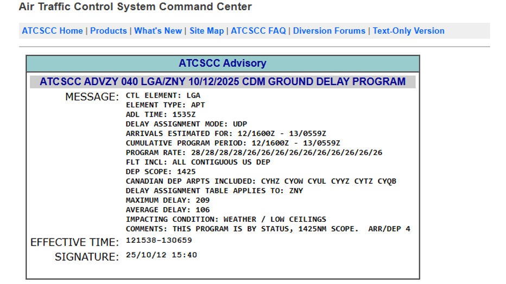
Task: Click the MESSAGE field label
Action: click(x=92, y=97)
